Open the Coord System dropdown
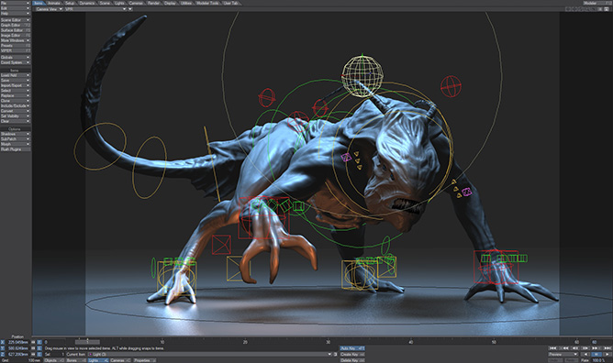The height and width of the screenshot is (363, 613). tap(16, 62)
